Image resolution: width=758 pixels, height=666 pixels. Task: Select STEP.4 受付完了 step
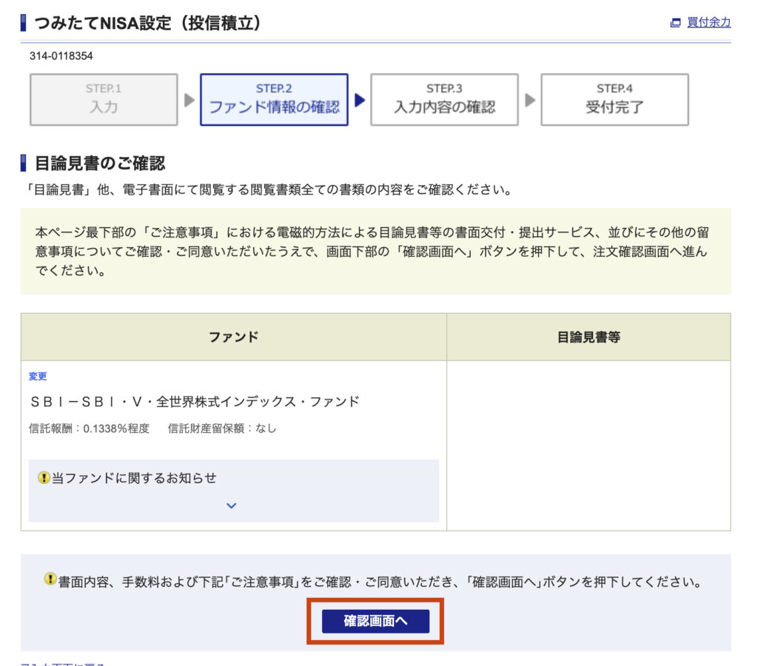[614, 100]
